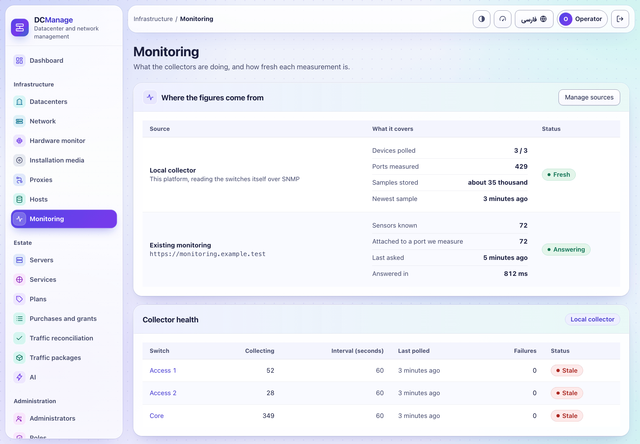640x444 pixels.
Task: Click the Manage sources button
Action: click(x=589, y=97)
